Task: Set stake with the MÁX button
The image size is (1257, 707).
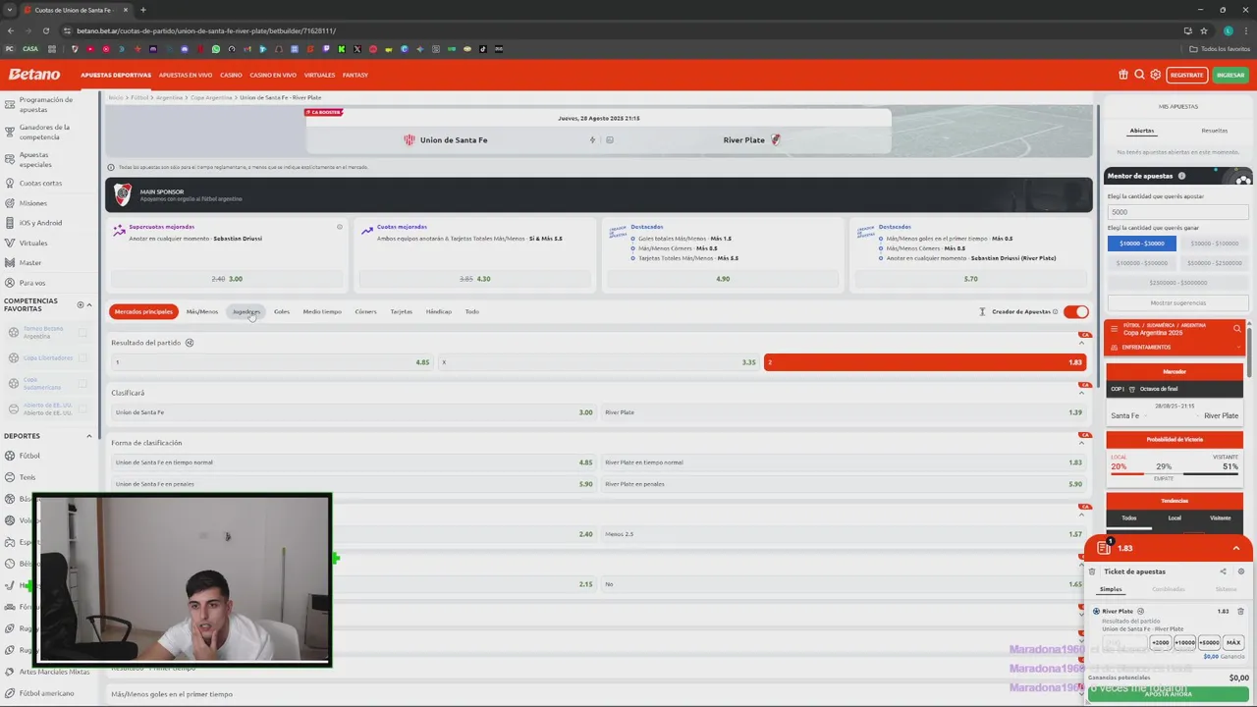Action: [x=1233, y=642]
